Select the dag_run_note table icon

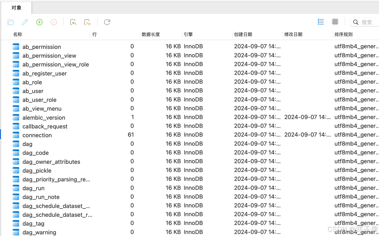pos(16,197)
